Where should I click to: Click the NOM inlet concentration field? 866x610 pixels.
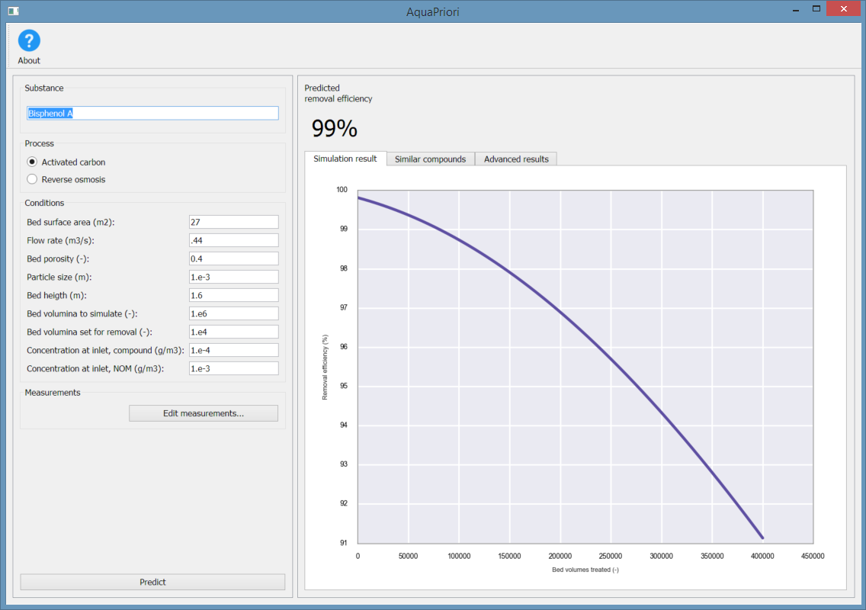[233, 368]
